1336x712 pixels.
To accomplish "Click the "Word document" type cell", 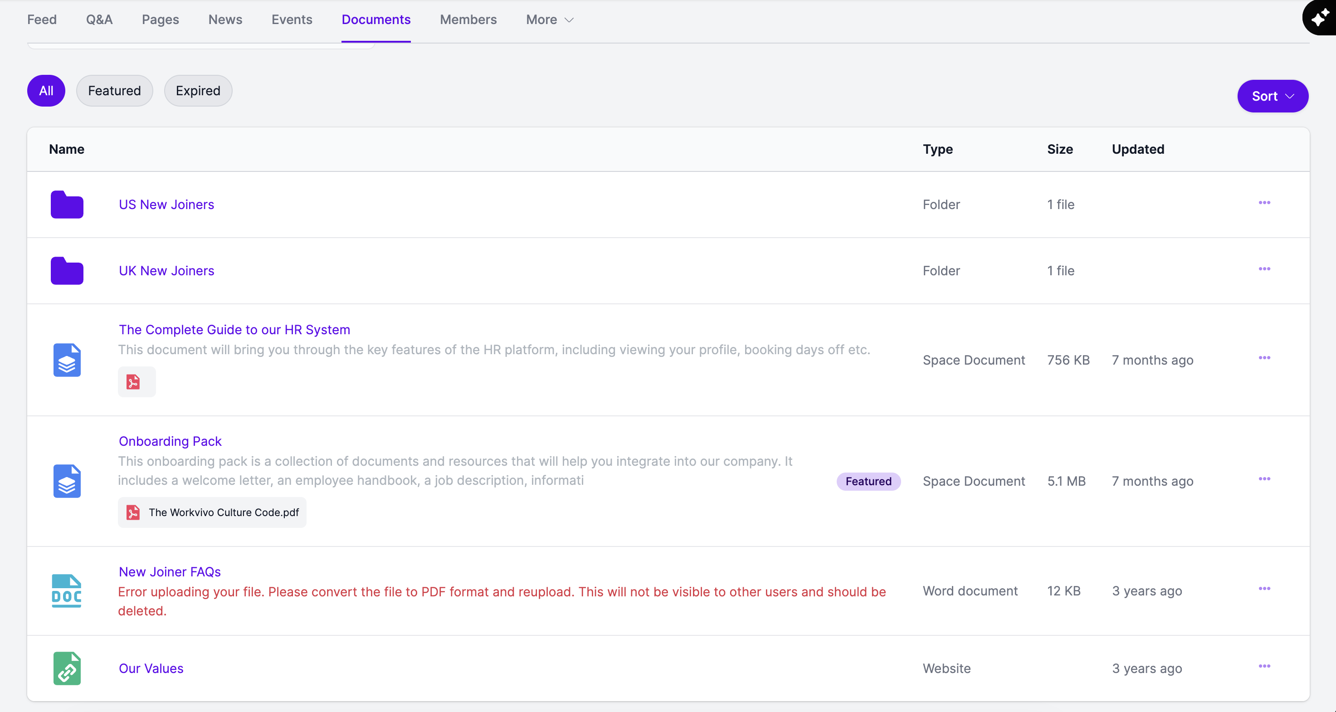I will pos(970,590).
